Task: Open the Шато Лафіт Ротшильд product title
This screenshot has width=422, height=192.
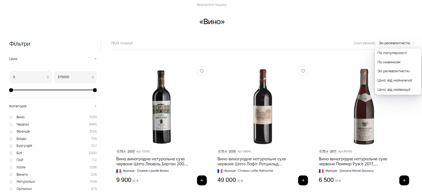Action: click(x=251, y=161)
